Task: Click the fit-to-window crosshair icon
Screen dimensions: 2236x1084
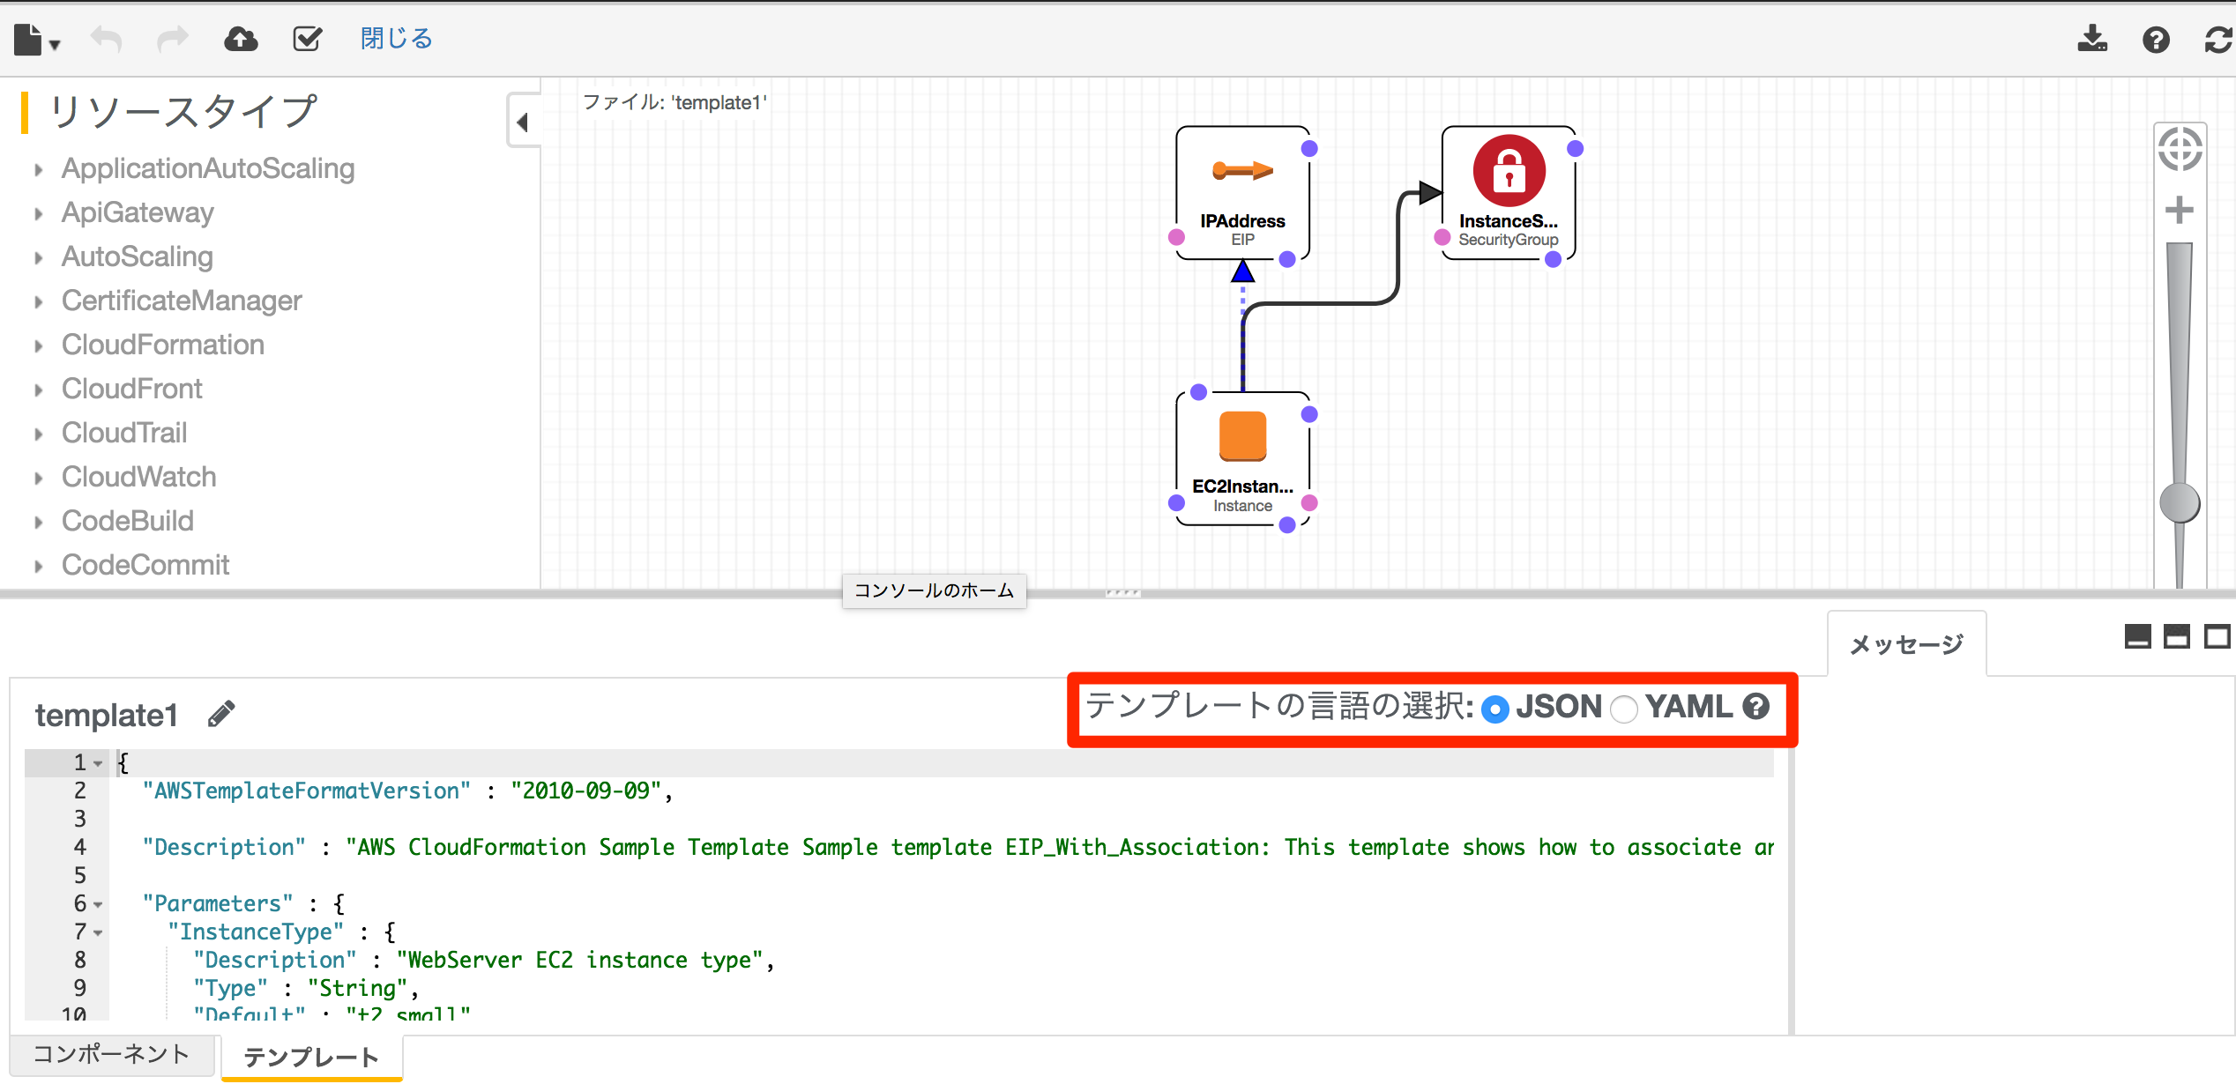Action: (2180, 149)
